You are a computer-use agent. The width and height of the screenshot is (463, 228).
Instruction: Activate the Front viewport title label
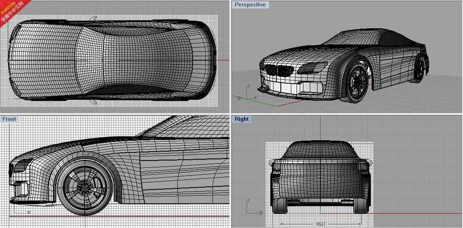[x=9, y=119]
